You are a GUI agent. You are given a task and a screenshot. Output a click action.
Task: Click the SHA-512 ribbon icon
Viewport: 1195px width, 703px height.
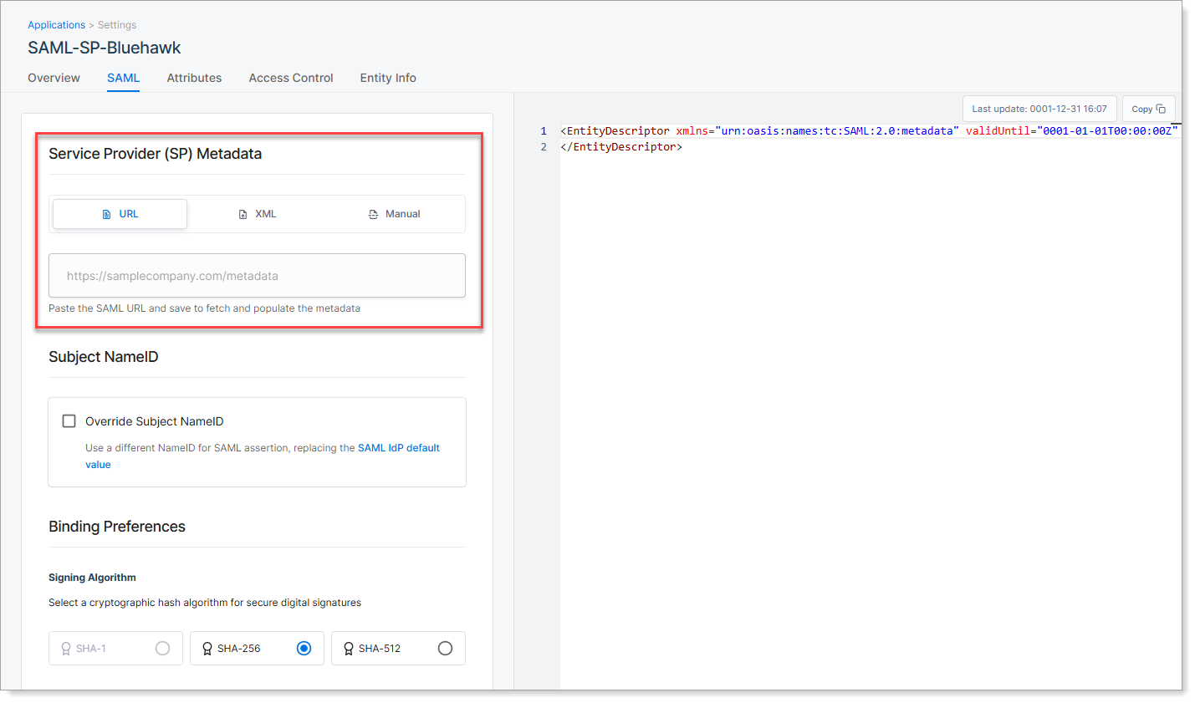[349, 649]
